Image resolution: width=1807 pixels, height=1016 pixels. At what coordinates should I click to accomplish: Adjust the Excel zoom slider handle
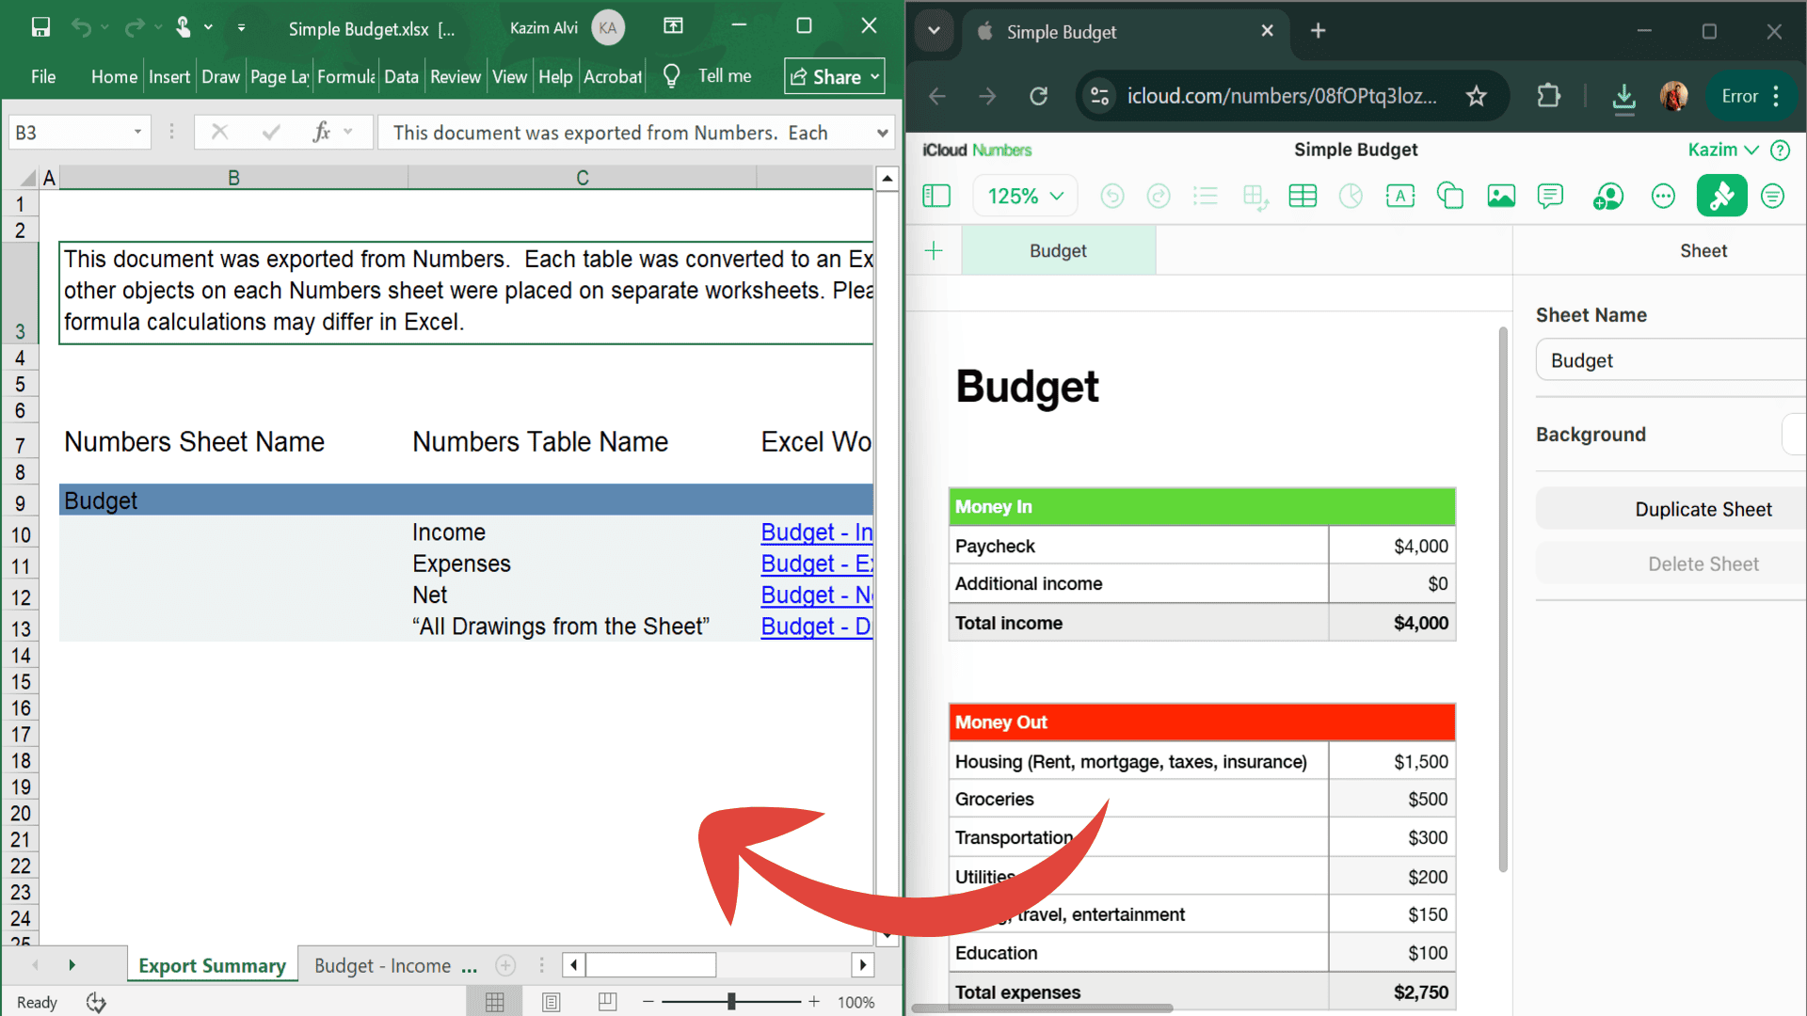coord(731,1002)
